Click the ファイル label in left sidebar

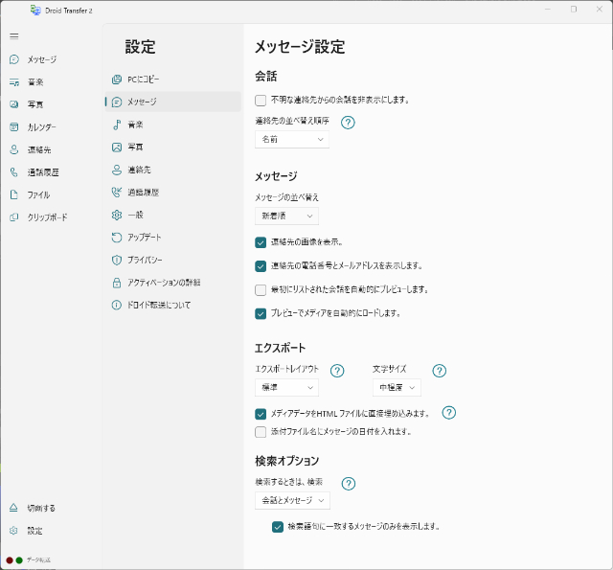[x=38, y=194]
